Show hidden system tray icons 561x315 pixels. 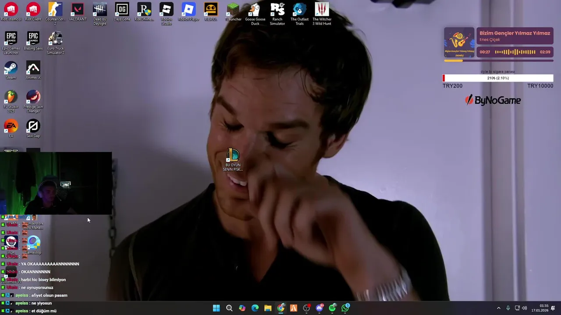tap(498, 308)
